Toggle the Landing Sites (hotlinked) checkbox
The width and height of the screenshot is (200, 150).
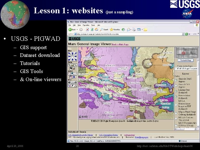pos(176,91)
